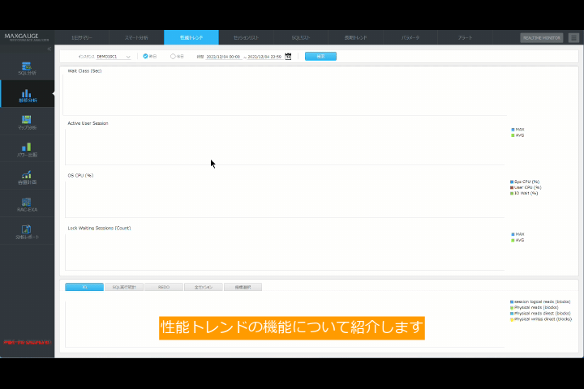Select the first checked radio option

(x=145, y=56)
